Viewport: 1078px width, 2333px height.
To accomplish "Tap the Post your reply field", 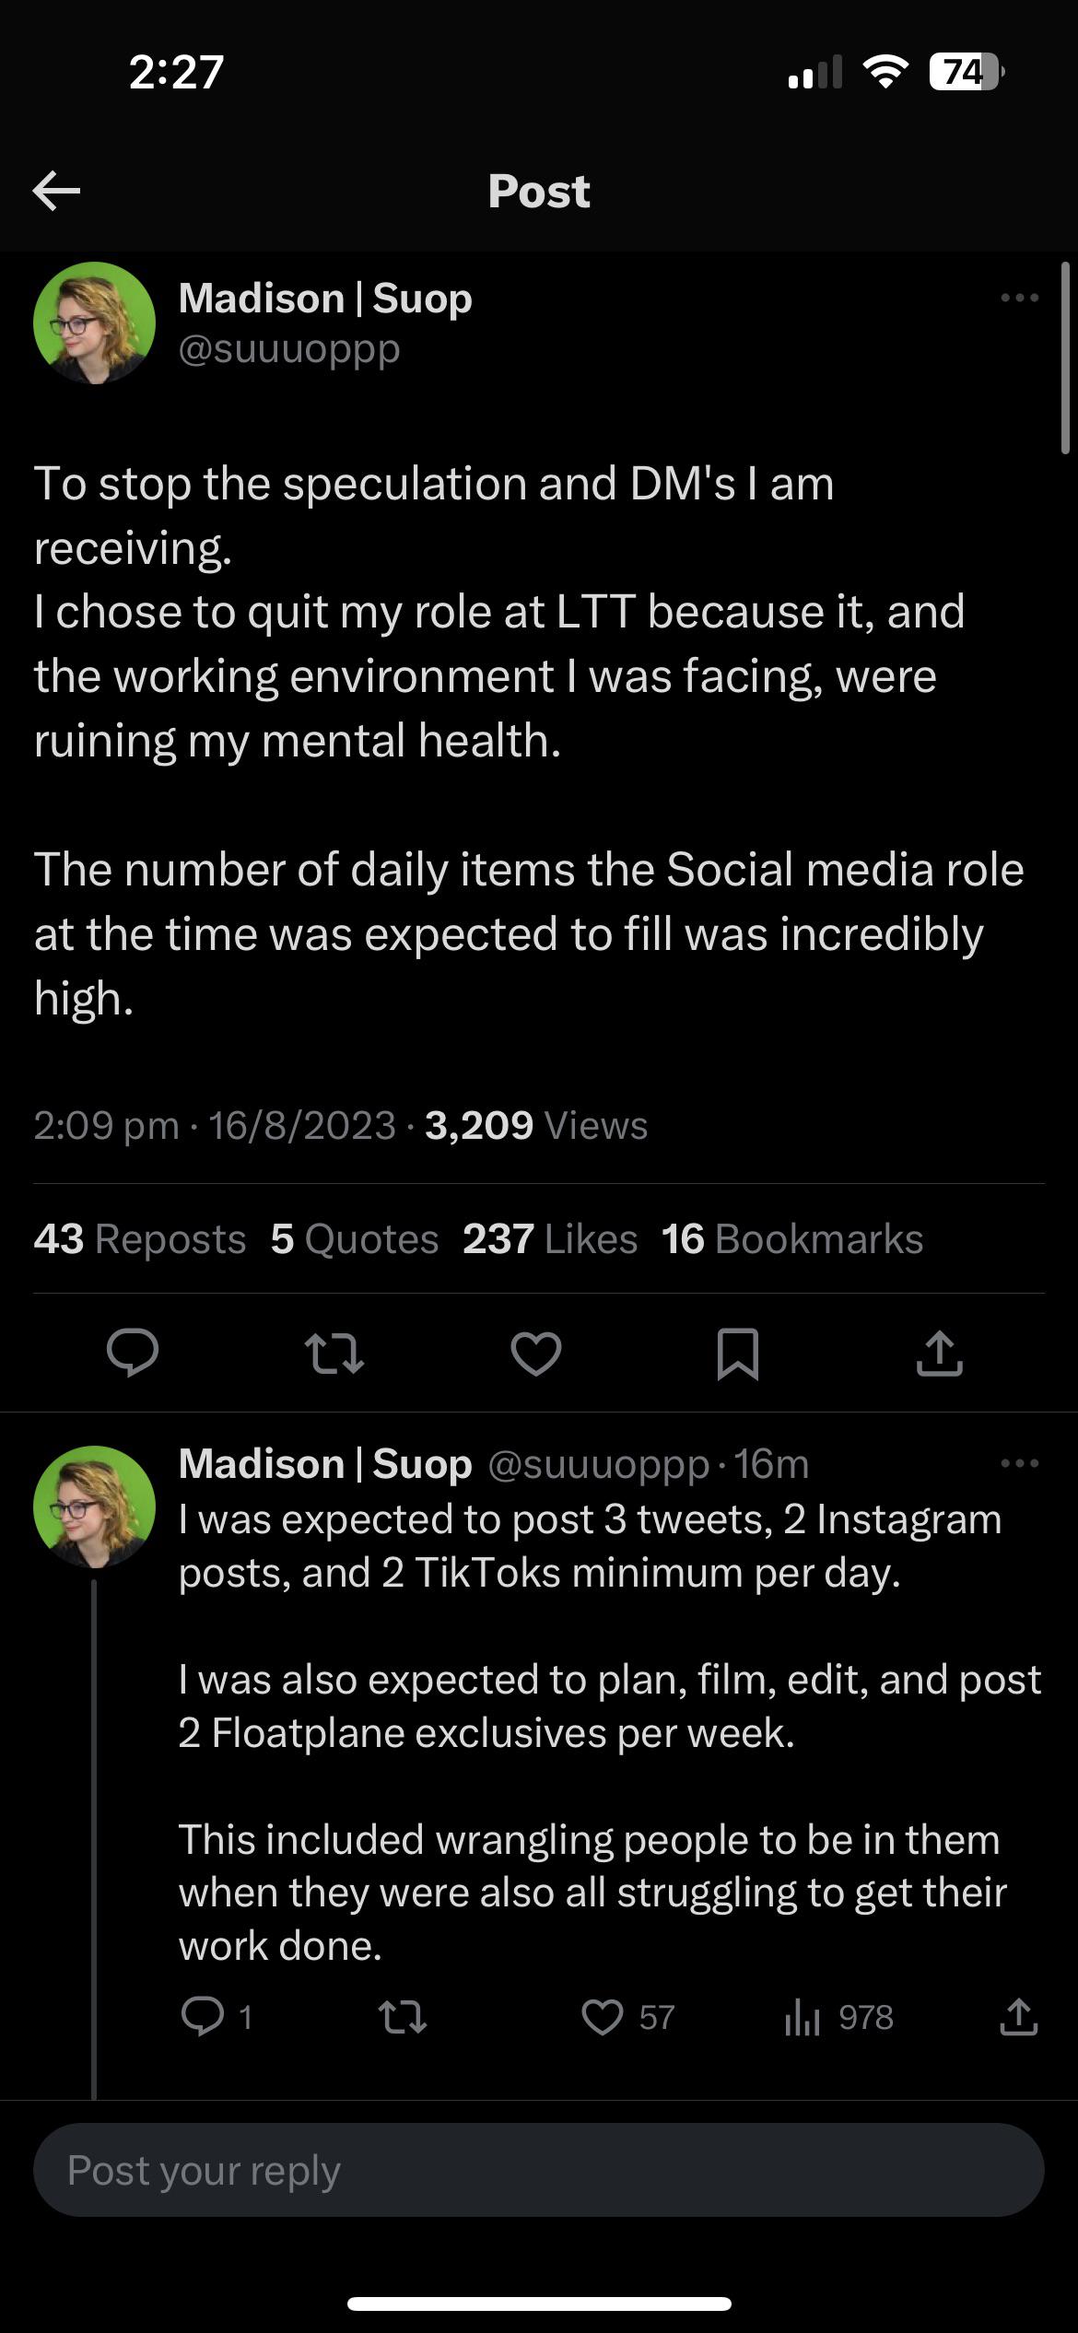I will click(538, 2171).
